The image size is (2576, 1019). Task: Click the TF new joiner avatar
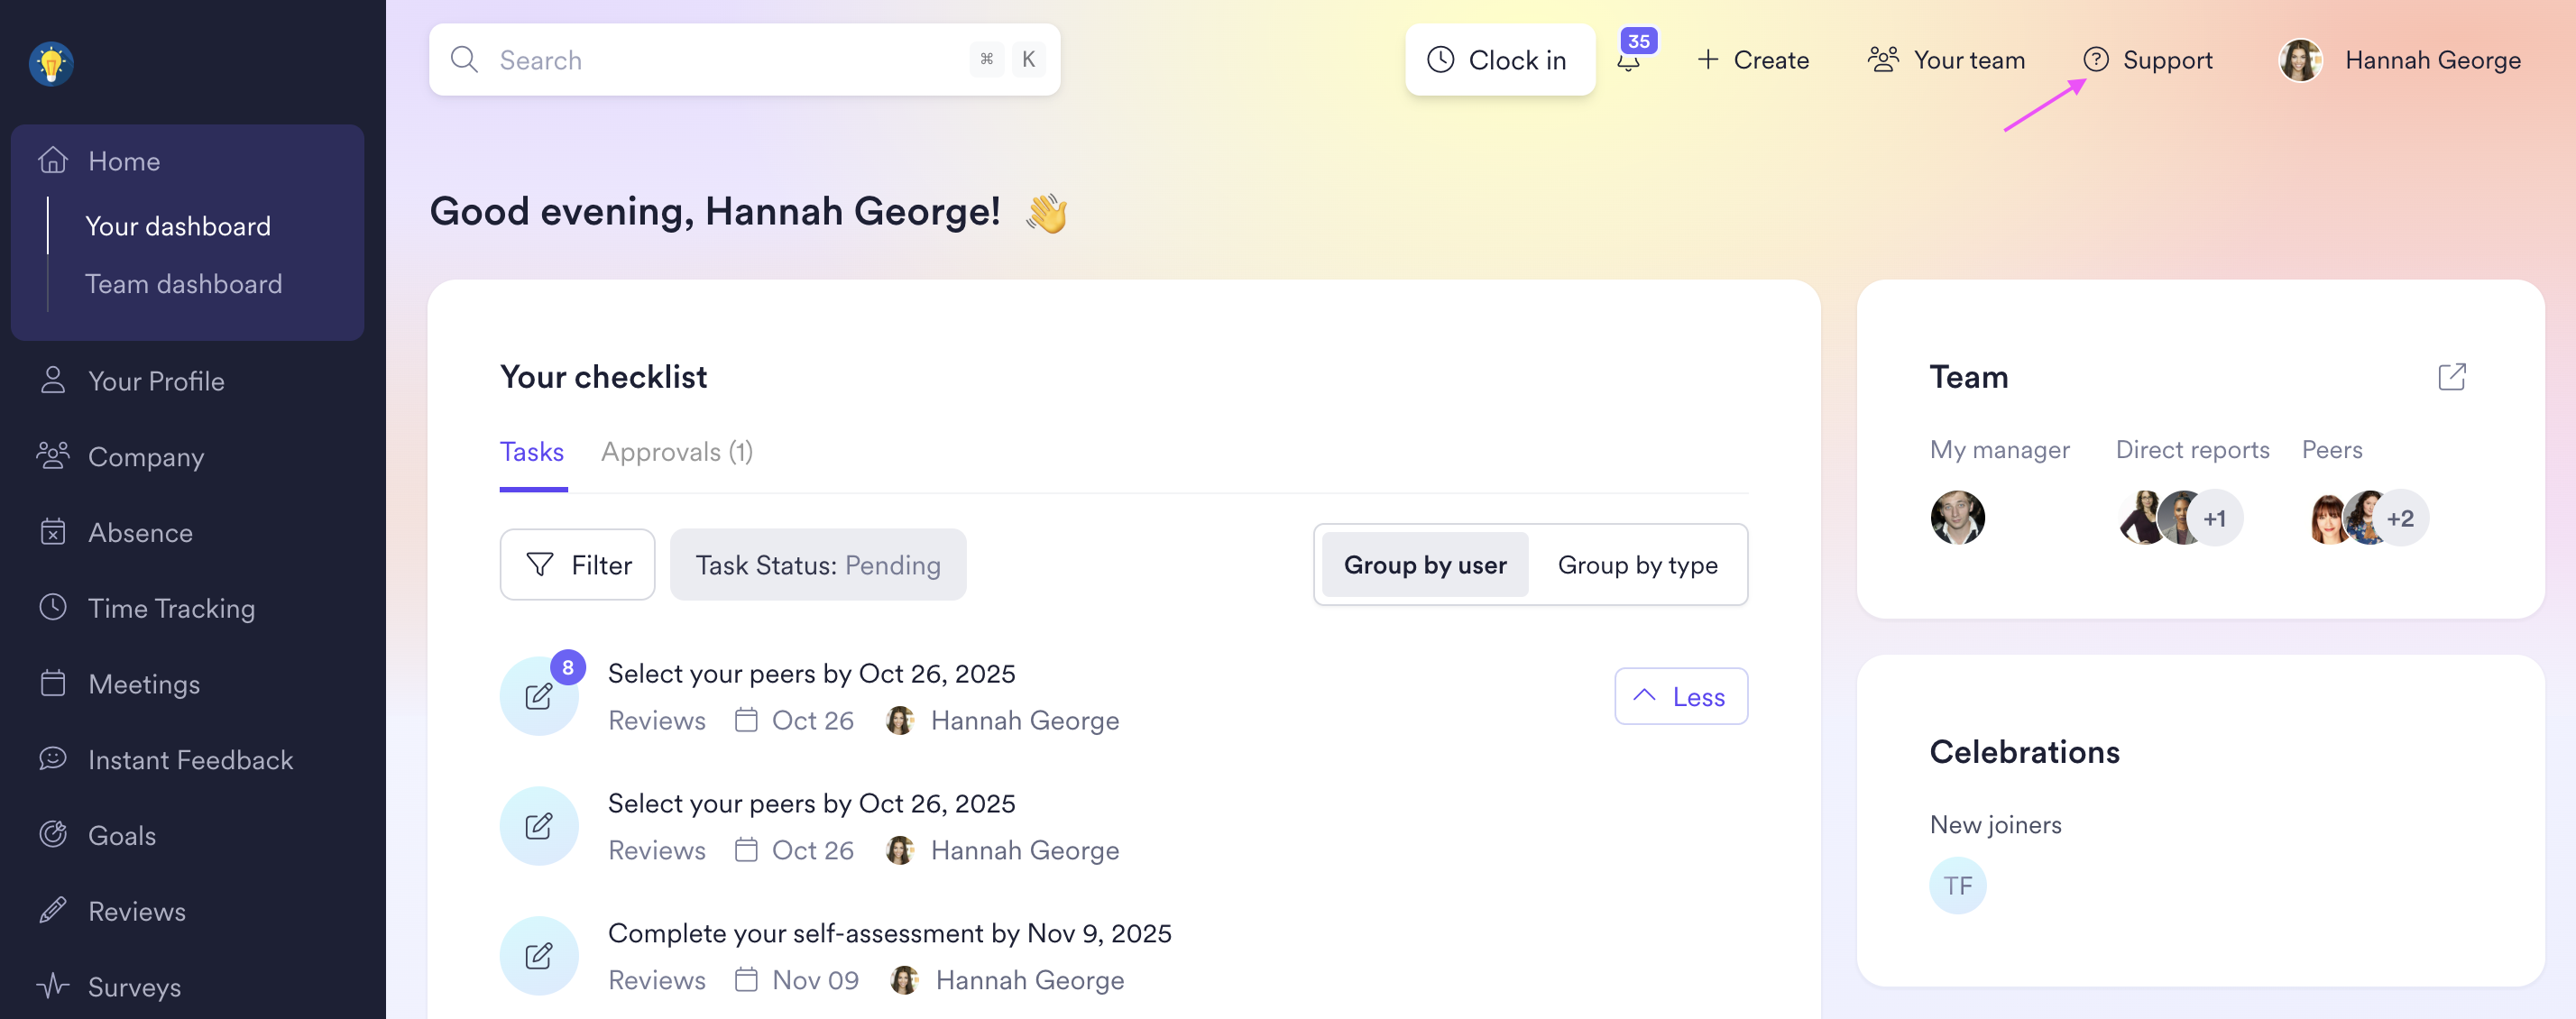[x=1957, y=885]
